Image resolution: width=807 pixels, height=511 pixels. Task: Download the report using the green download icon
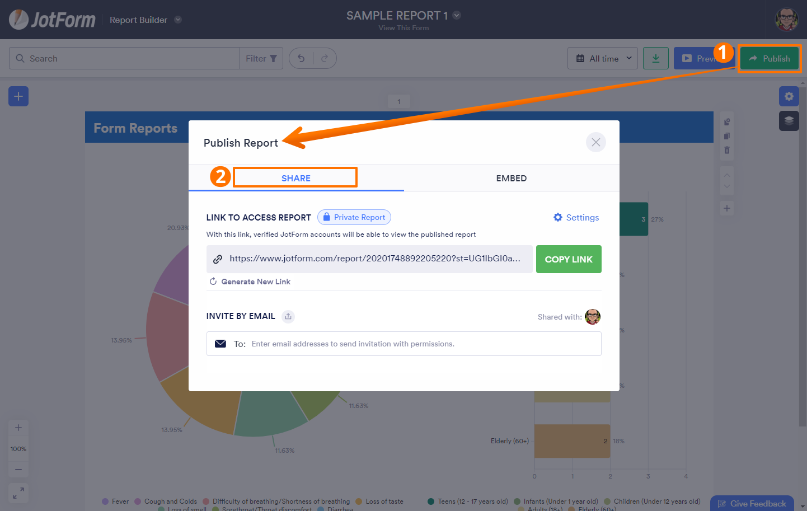(x=656, y=58)
